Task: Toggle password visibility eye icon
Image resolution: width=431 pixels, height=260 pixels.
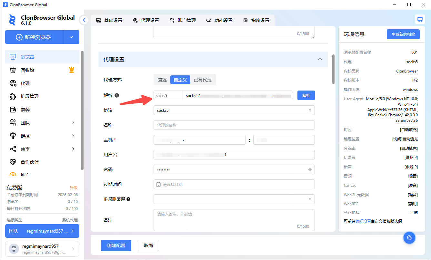Action: pyautogui.click(x=310, y=169)
